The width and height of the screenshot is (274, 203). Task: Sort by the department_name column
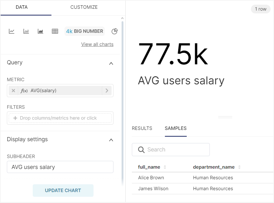(x=239, y=167)
